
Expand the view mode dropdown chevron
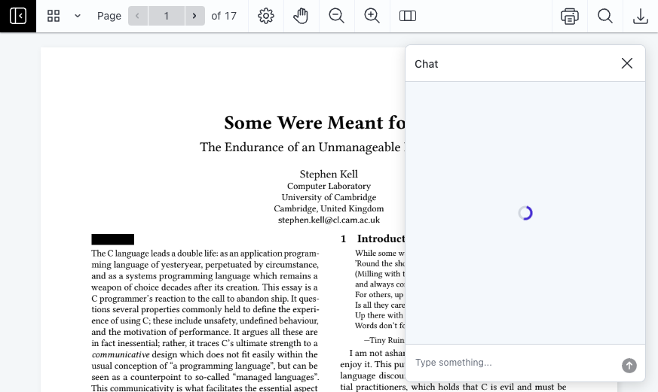(x=77, y=16)
